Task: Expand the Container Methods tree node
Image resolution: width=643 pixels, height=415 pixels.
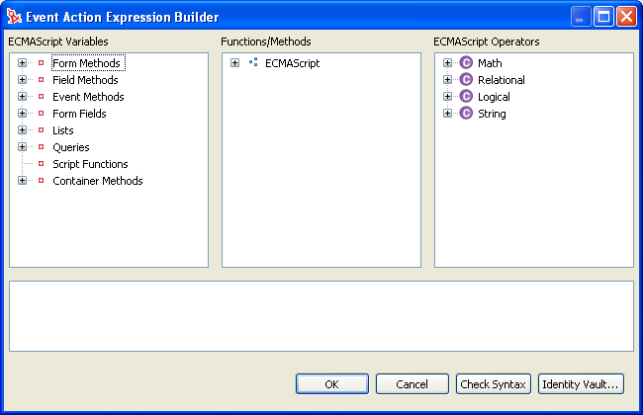Action: (22, 181)
